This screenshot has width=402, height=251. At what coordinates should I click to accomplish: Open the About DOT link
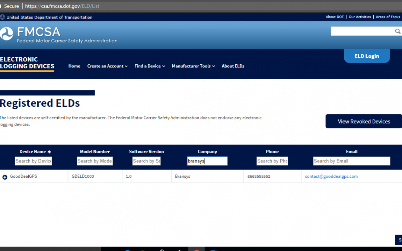(x=335, y=17)
